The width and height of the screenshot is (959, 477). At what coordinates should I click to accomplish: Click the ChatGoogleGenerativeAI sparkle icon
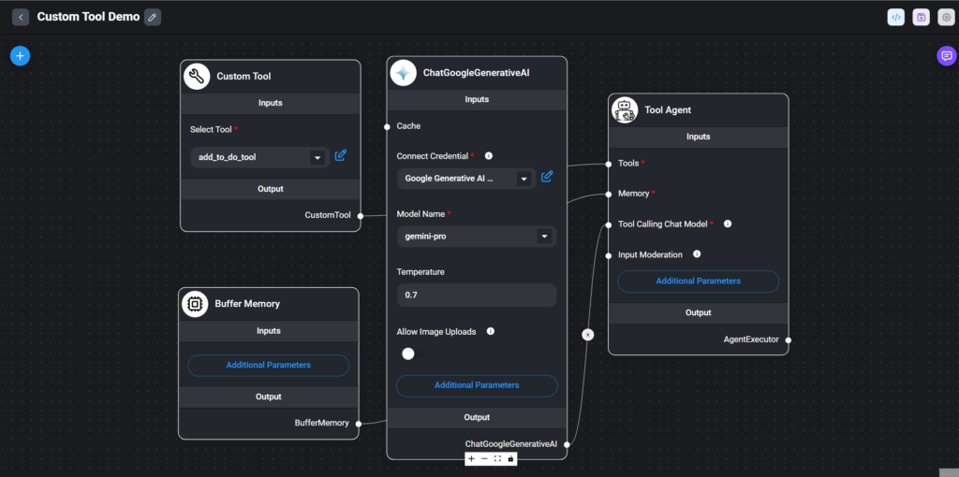(x=404, y=73)
